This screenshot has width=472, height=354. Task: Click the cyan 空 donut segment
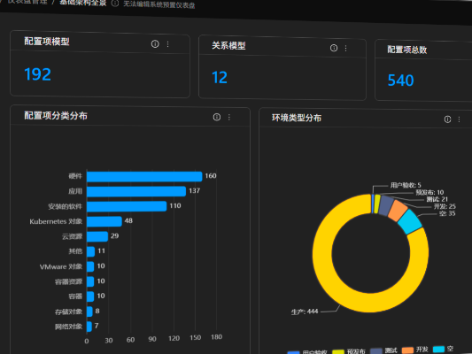coord(410,221)
